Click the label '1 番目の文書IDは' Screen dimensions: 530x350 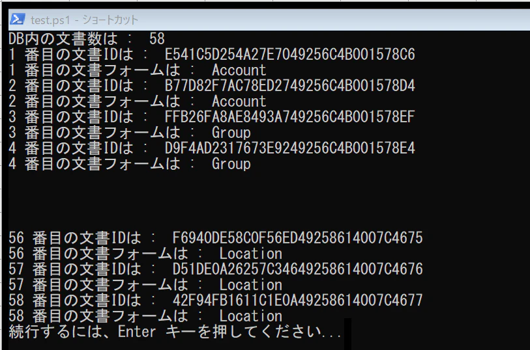(x=71, y=54)
